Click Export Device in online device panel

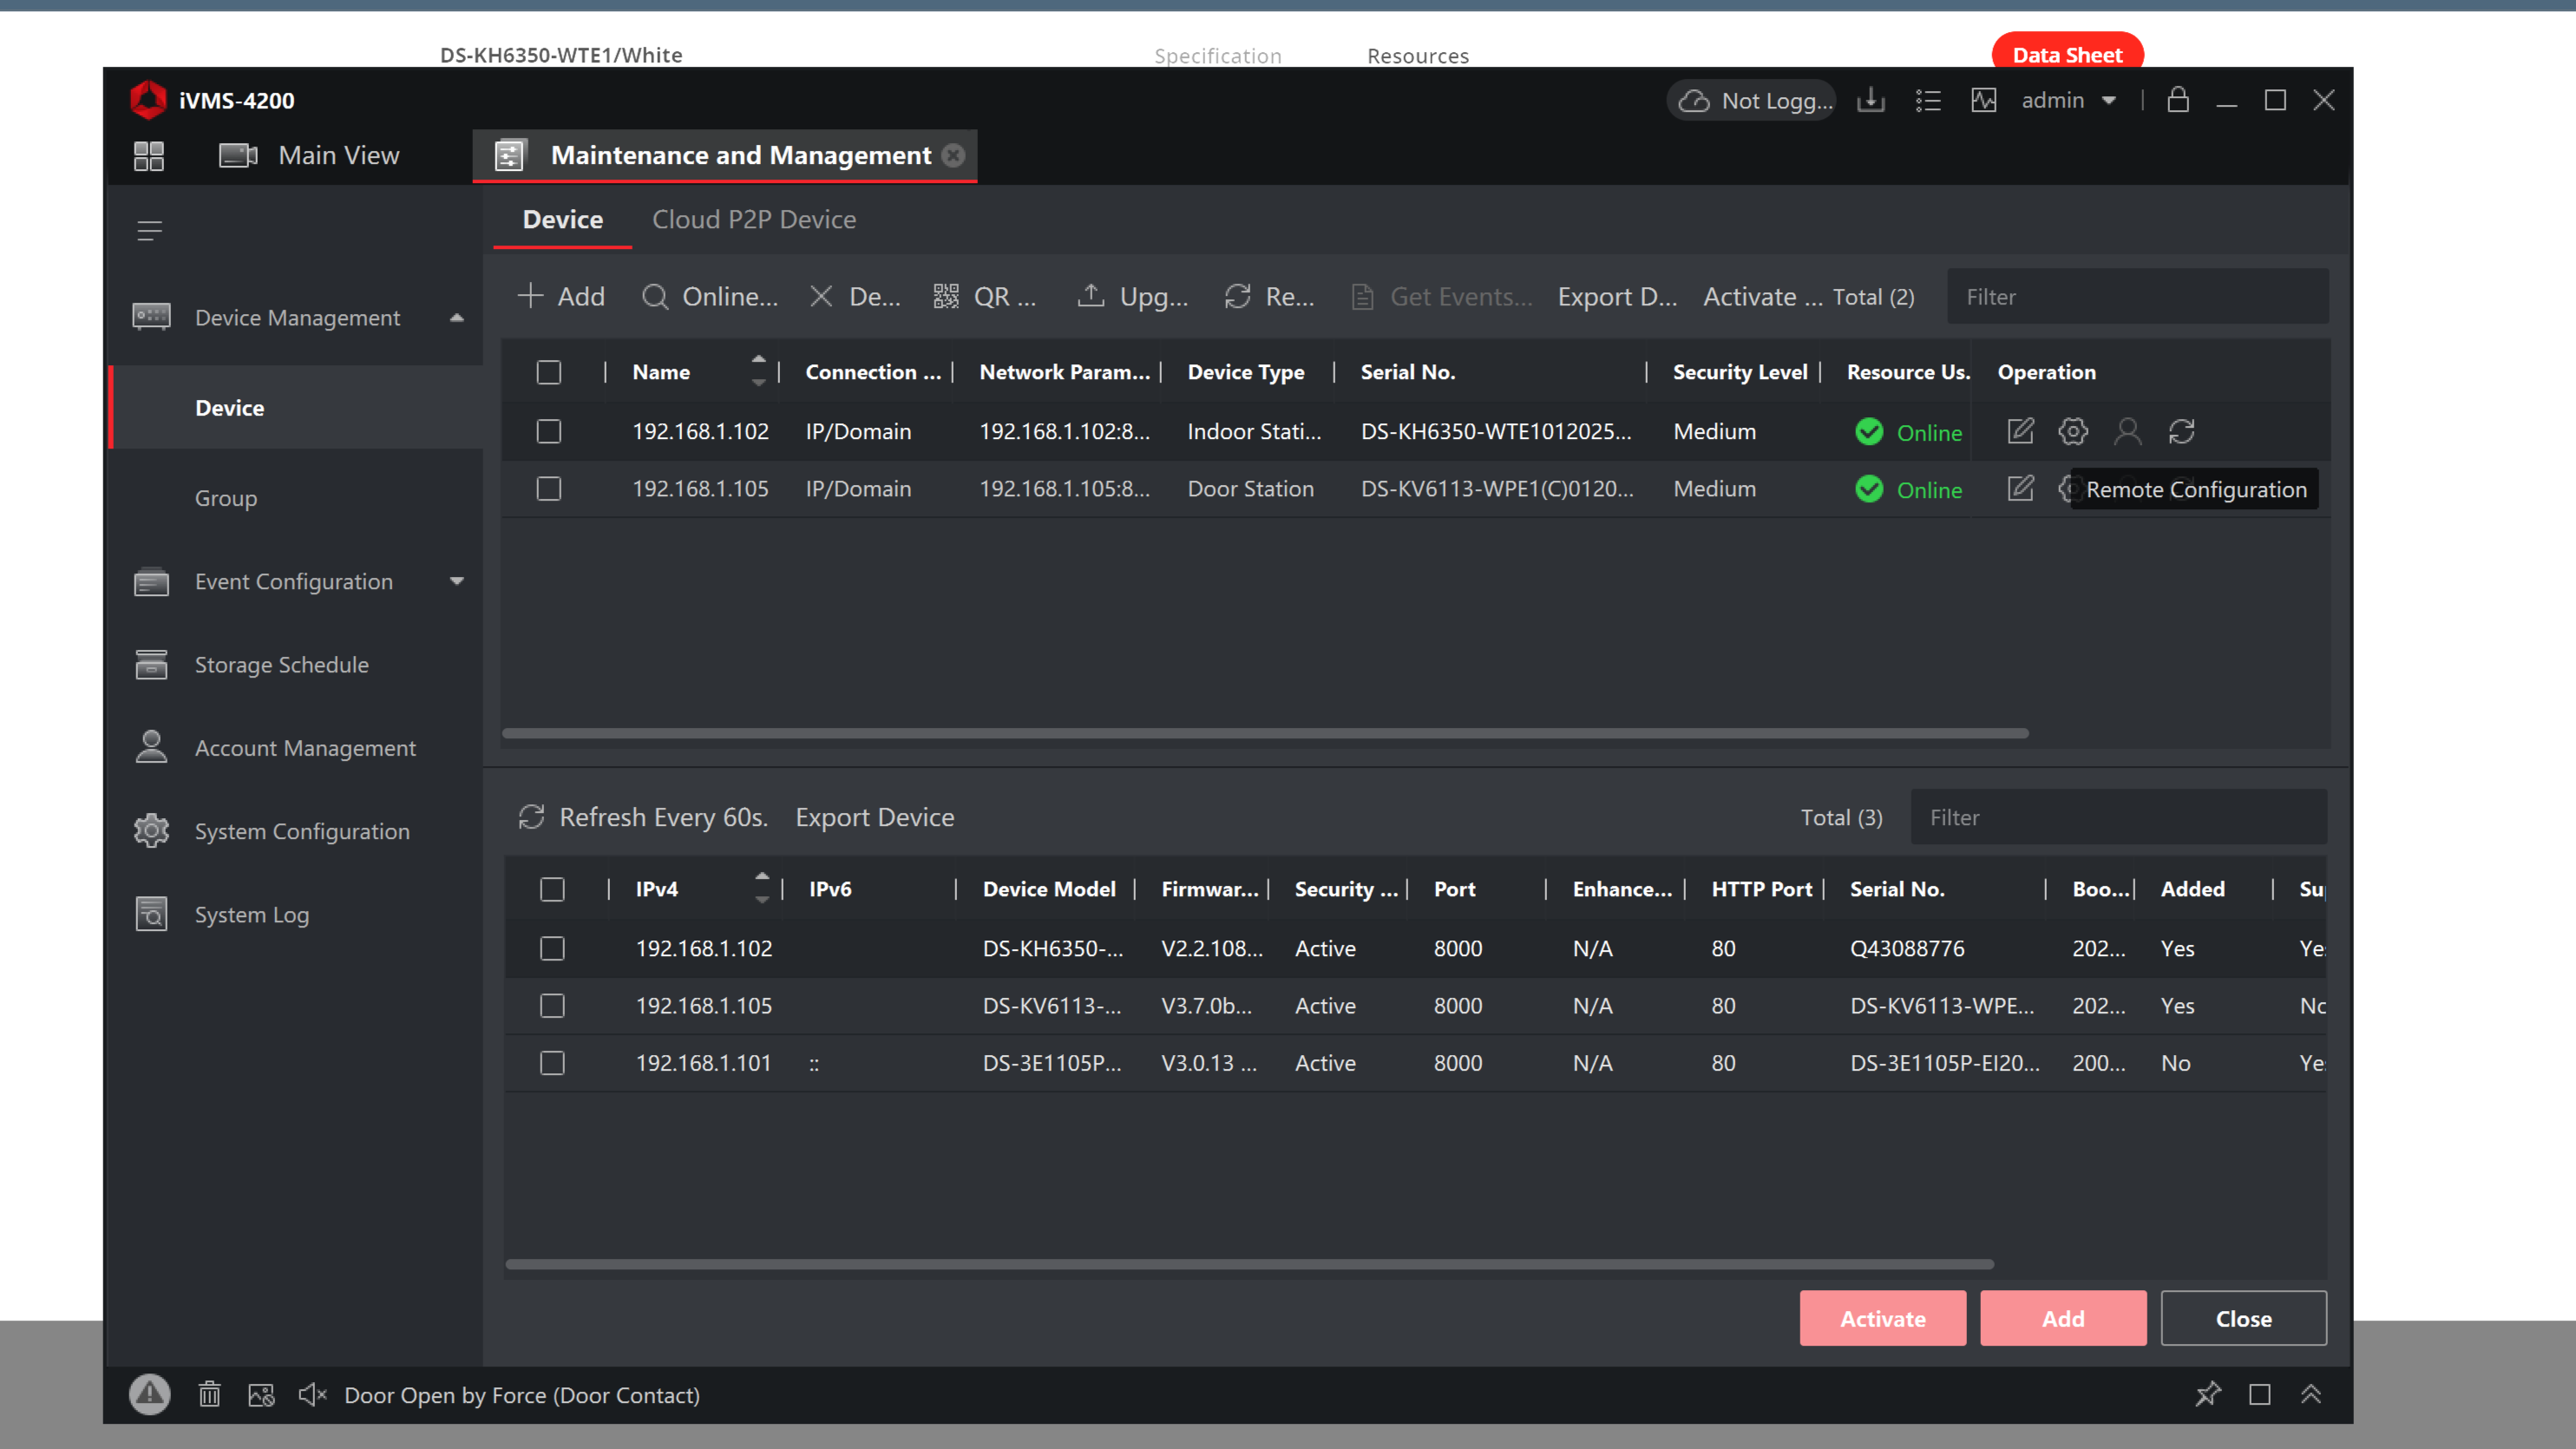(875, 818)
